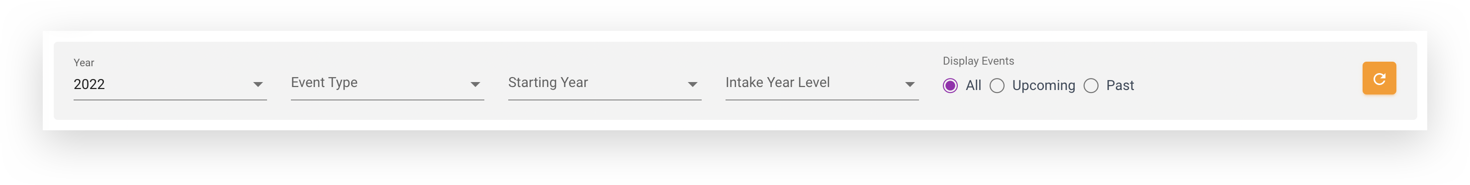Image resolution: width=1470 pixels, height=185 pixels.
Task: Click the underline beneath the Event Type field
Action: click(x=387, y=100)
